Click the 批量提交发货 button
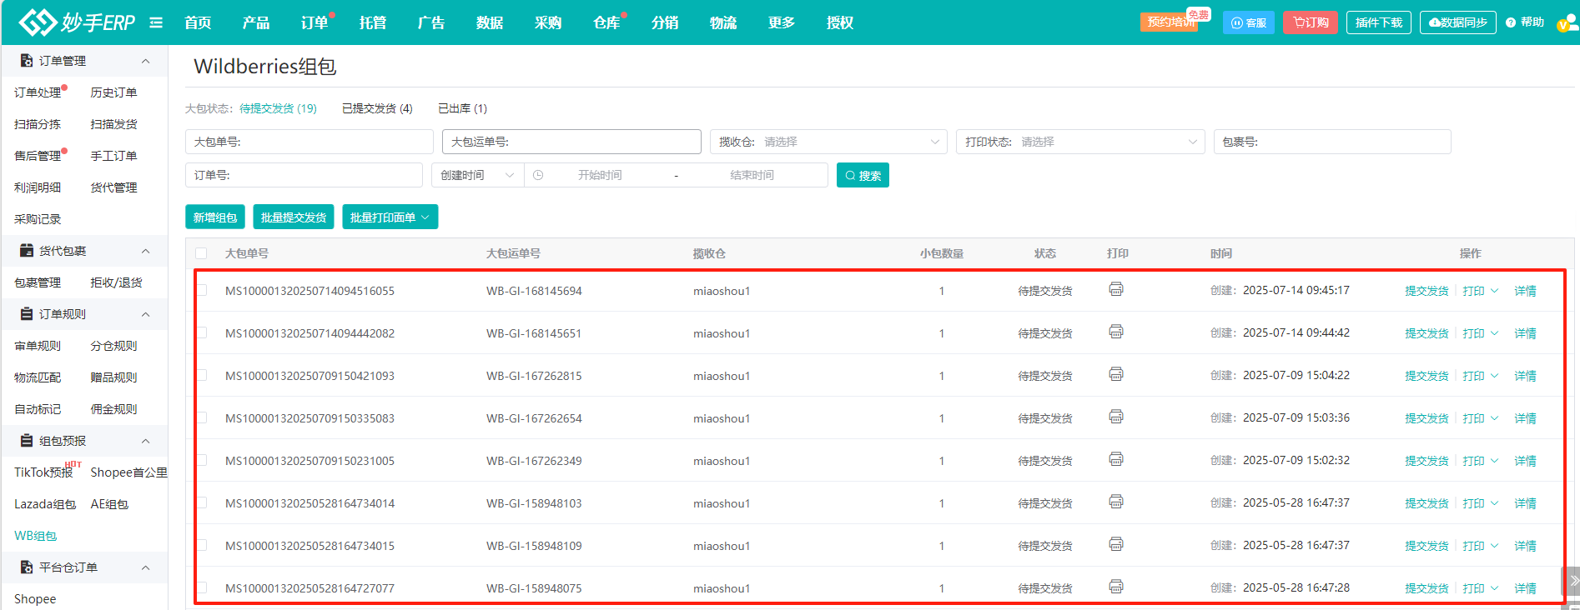 click(x=294, y=217)
